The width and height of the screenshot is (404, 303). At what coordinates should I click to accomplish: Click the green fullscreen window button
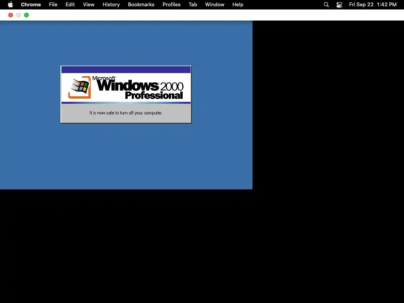26,15
